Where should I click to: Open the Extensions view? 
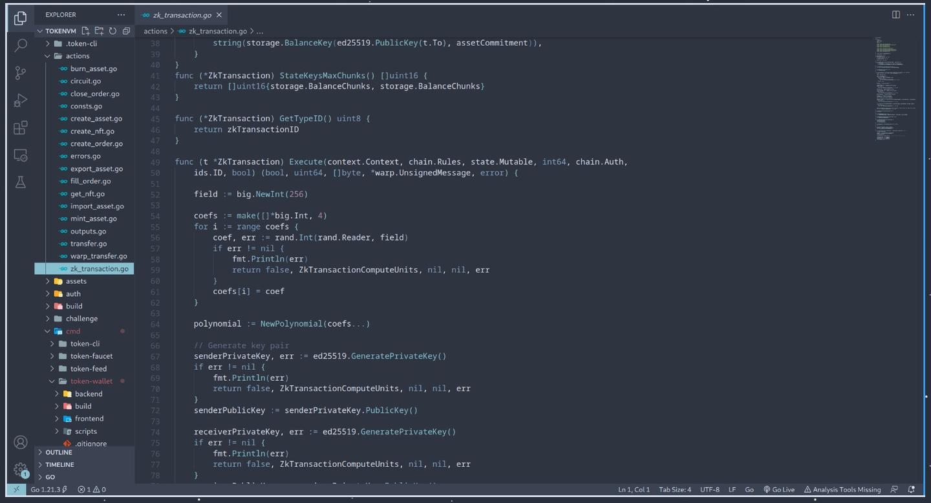coord(21,128)
